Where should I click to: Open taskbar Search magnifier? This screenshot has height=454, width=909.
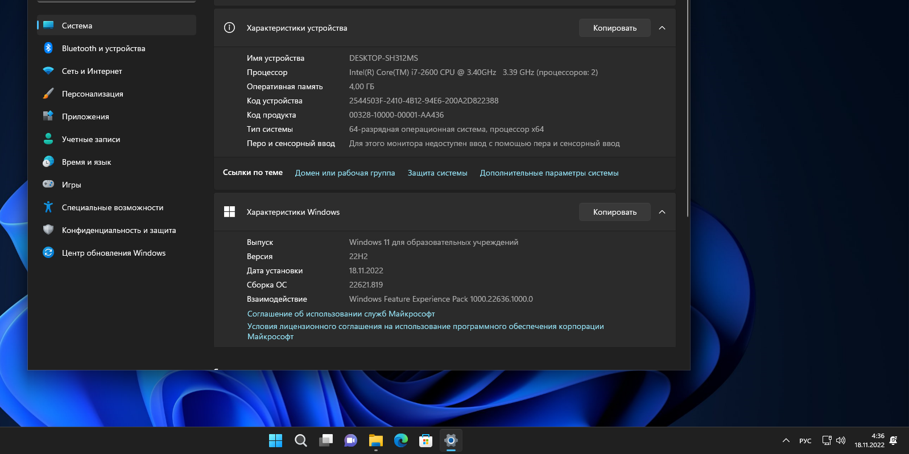[x=301, y=440]
